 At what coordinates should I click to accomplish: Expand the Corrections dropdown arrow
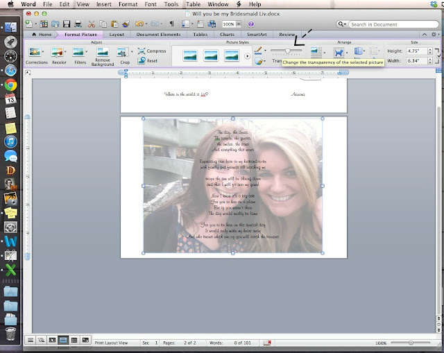43,51
